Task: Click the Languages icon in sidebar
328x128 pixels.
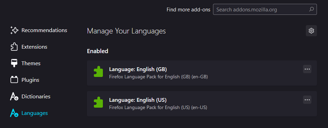Action: tap(15, 113)
